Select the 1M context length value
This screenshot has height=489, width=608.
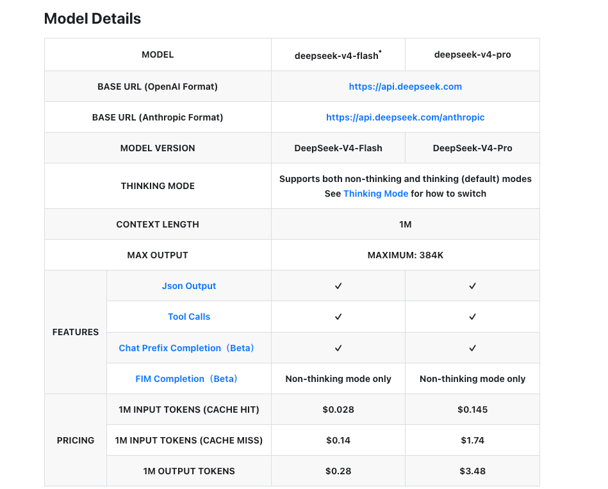pyautogui.click(x=405, y=224)
